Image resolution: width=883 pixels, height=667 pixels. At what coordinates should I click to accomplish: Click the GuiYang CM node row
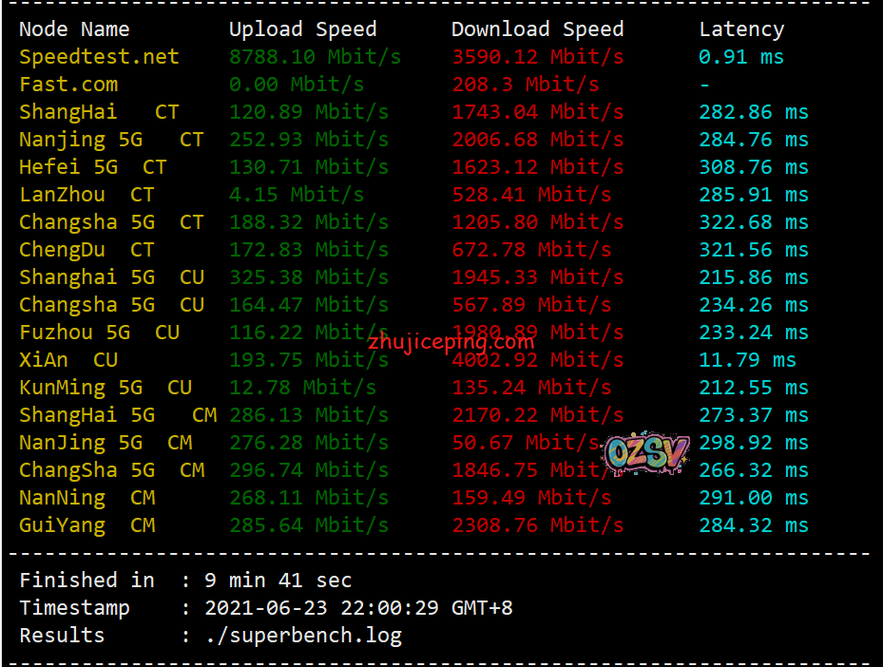(x=413, y=525)
